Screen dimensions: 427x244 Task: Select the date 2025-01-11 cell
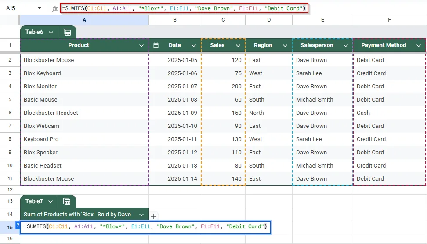[175, 139]
